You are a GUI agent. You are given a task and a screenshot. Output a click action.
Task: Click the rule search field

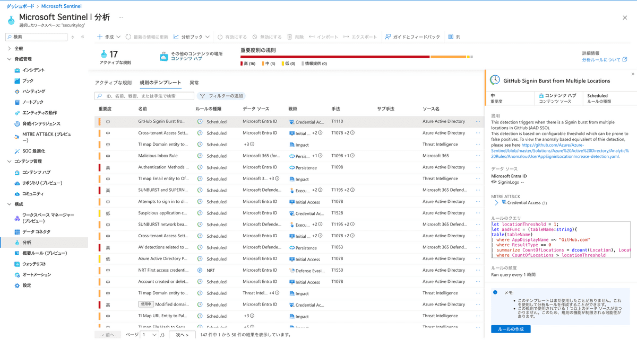tap(144, 96)
